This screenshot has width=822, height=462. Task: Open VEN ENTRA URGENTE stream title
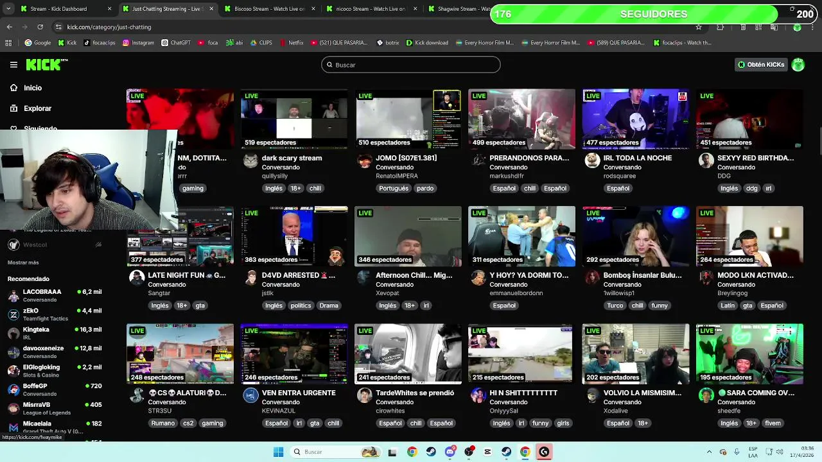click(x=299, y=393)
